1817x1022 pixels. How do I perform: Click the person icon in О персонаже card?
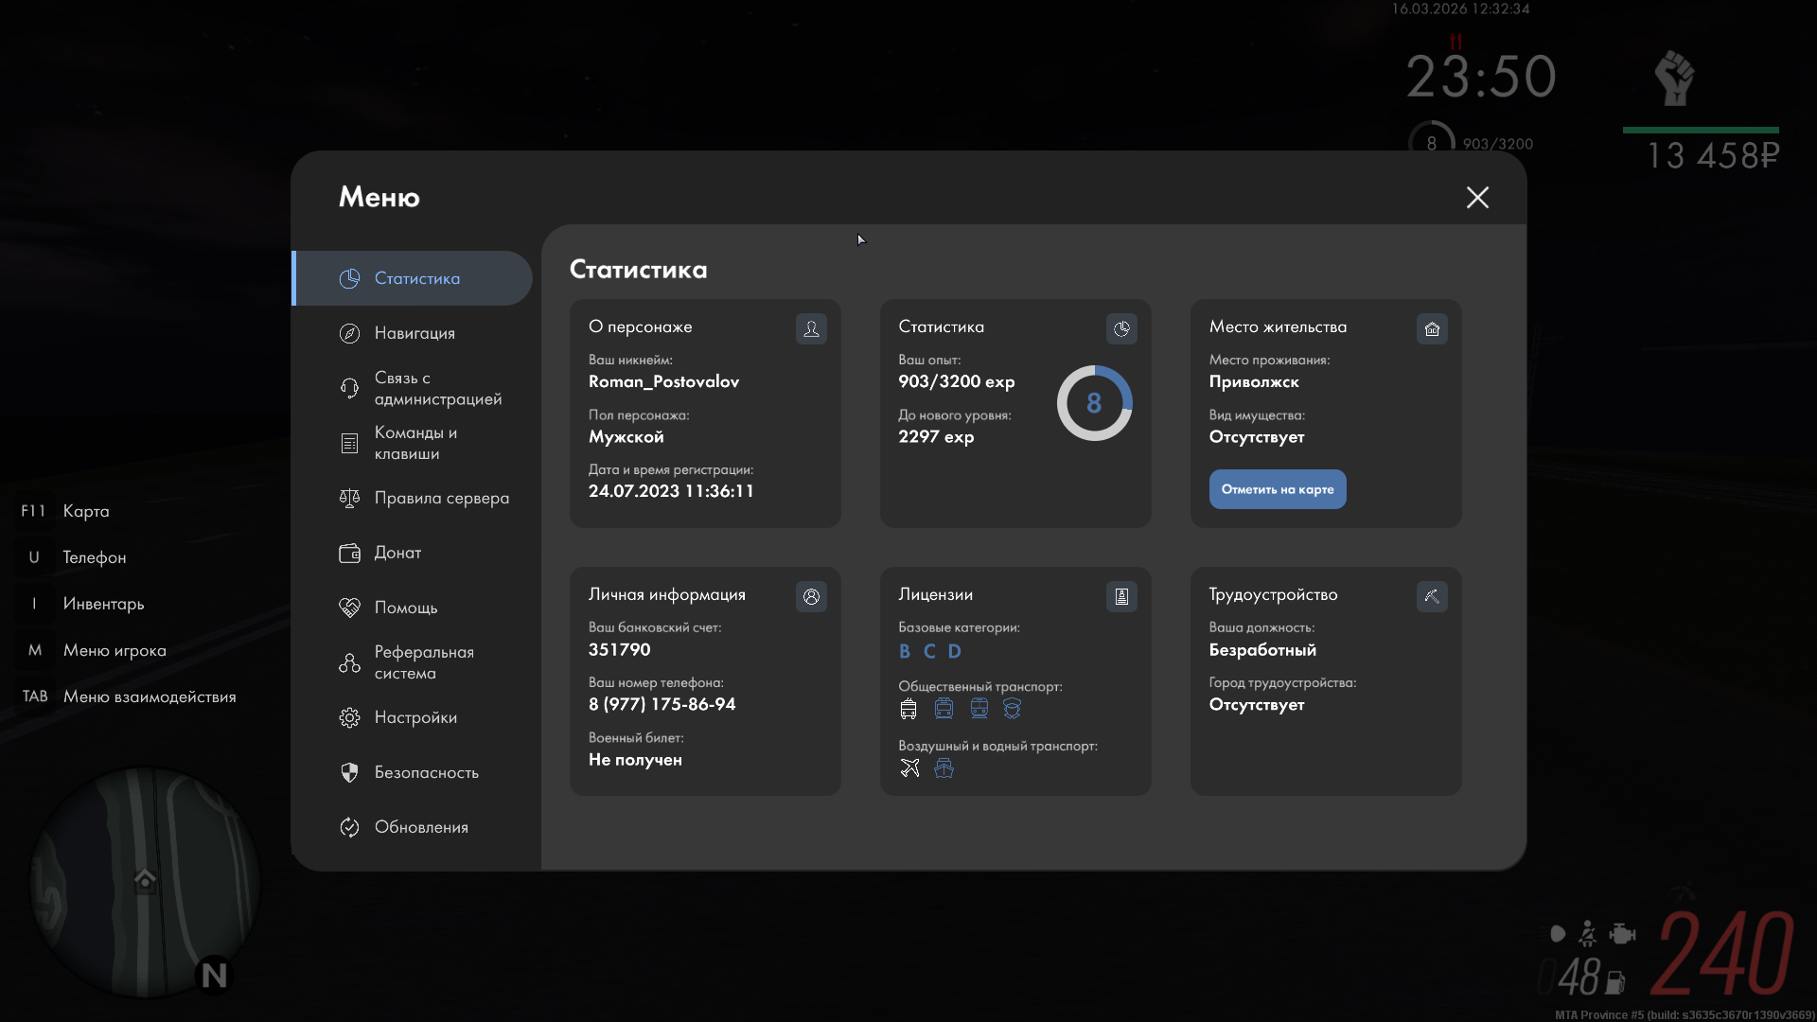tap(811, 328)
